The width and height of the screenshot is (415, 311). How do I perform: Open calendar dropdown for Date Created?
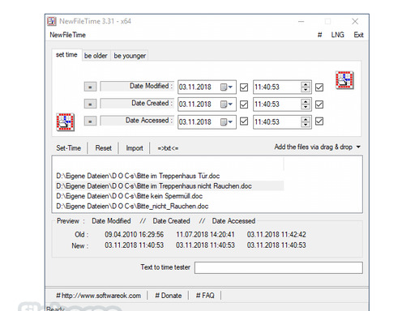point(226,104)
